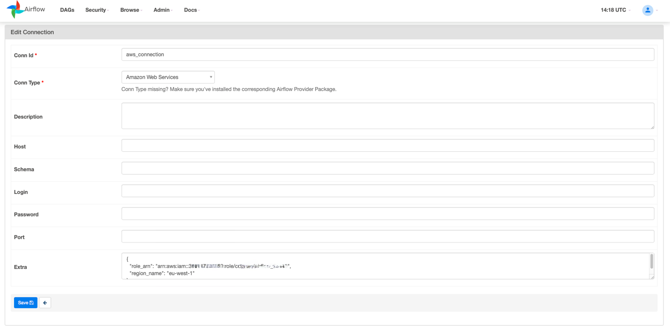Click into the Password field
Viewport: 670px width, 331px height.
coord(388,213)
